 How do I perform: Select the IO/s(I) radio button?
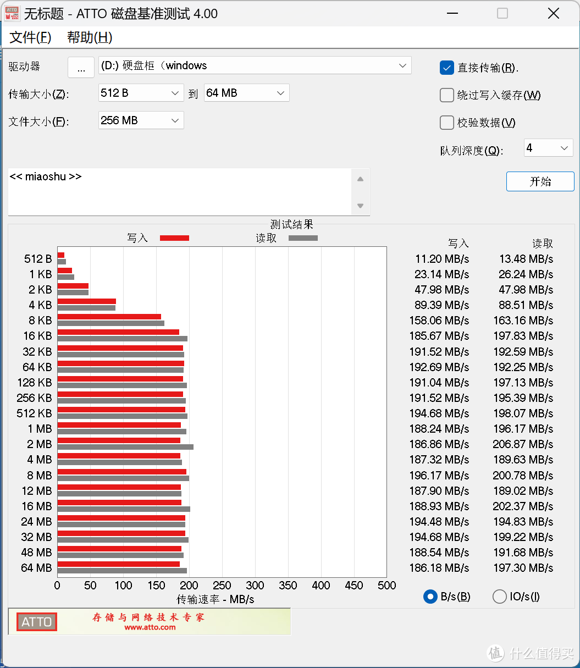tap(499, 596)
